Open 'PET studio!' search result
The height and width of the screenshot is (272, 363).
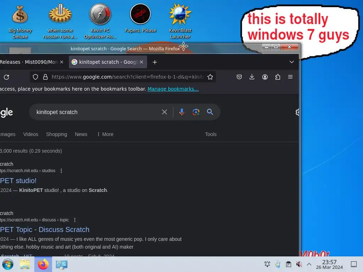pos(18,181)
